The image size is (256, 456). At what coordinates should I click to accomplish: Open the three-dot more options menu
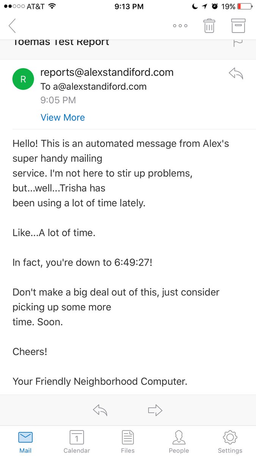(180, 26)
